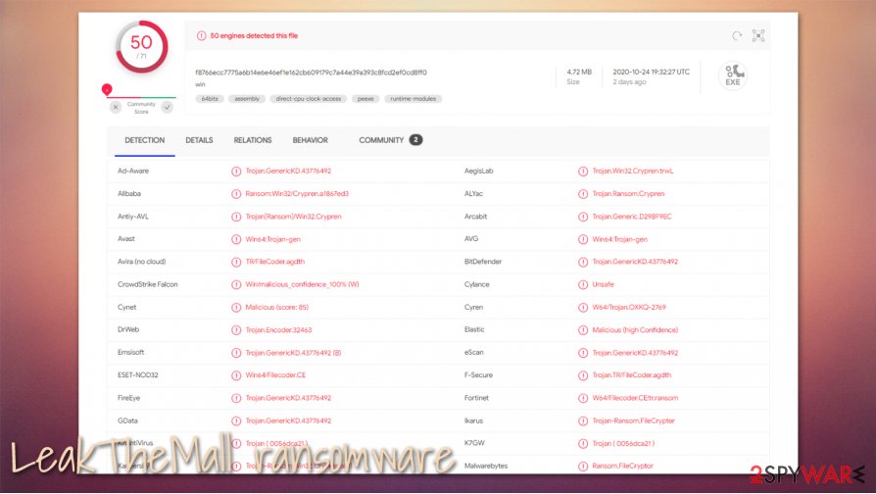This screenshot has height=494, width=876.
Task: Select the runtime-modules tag
Action: click(413, 99)
